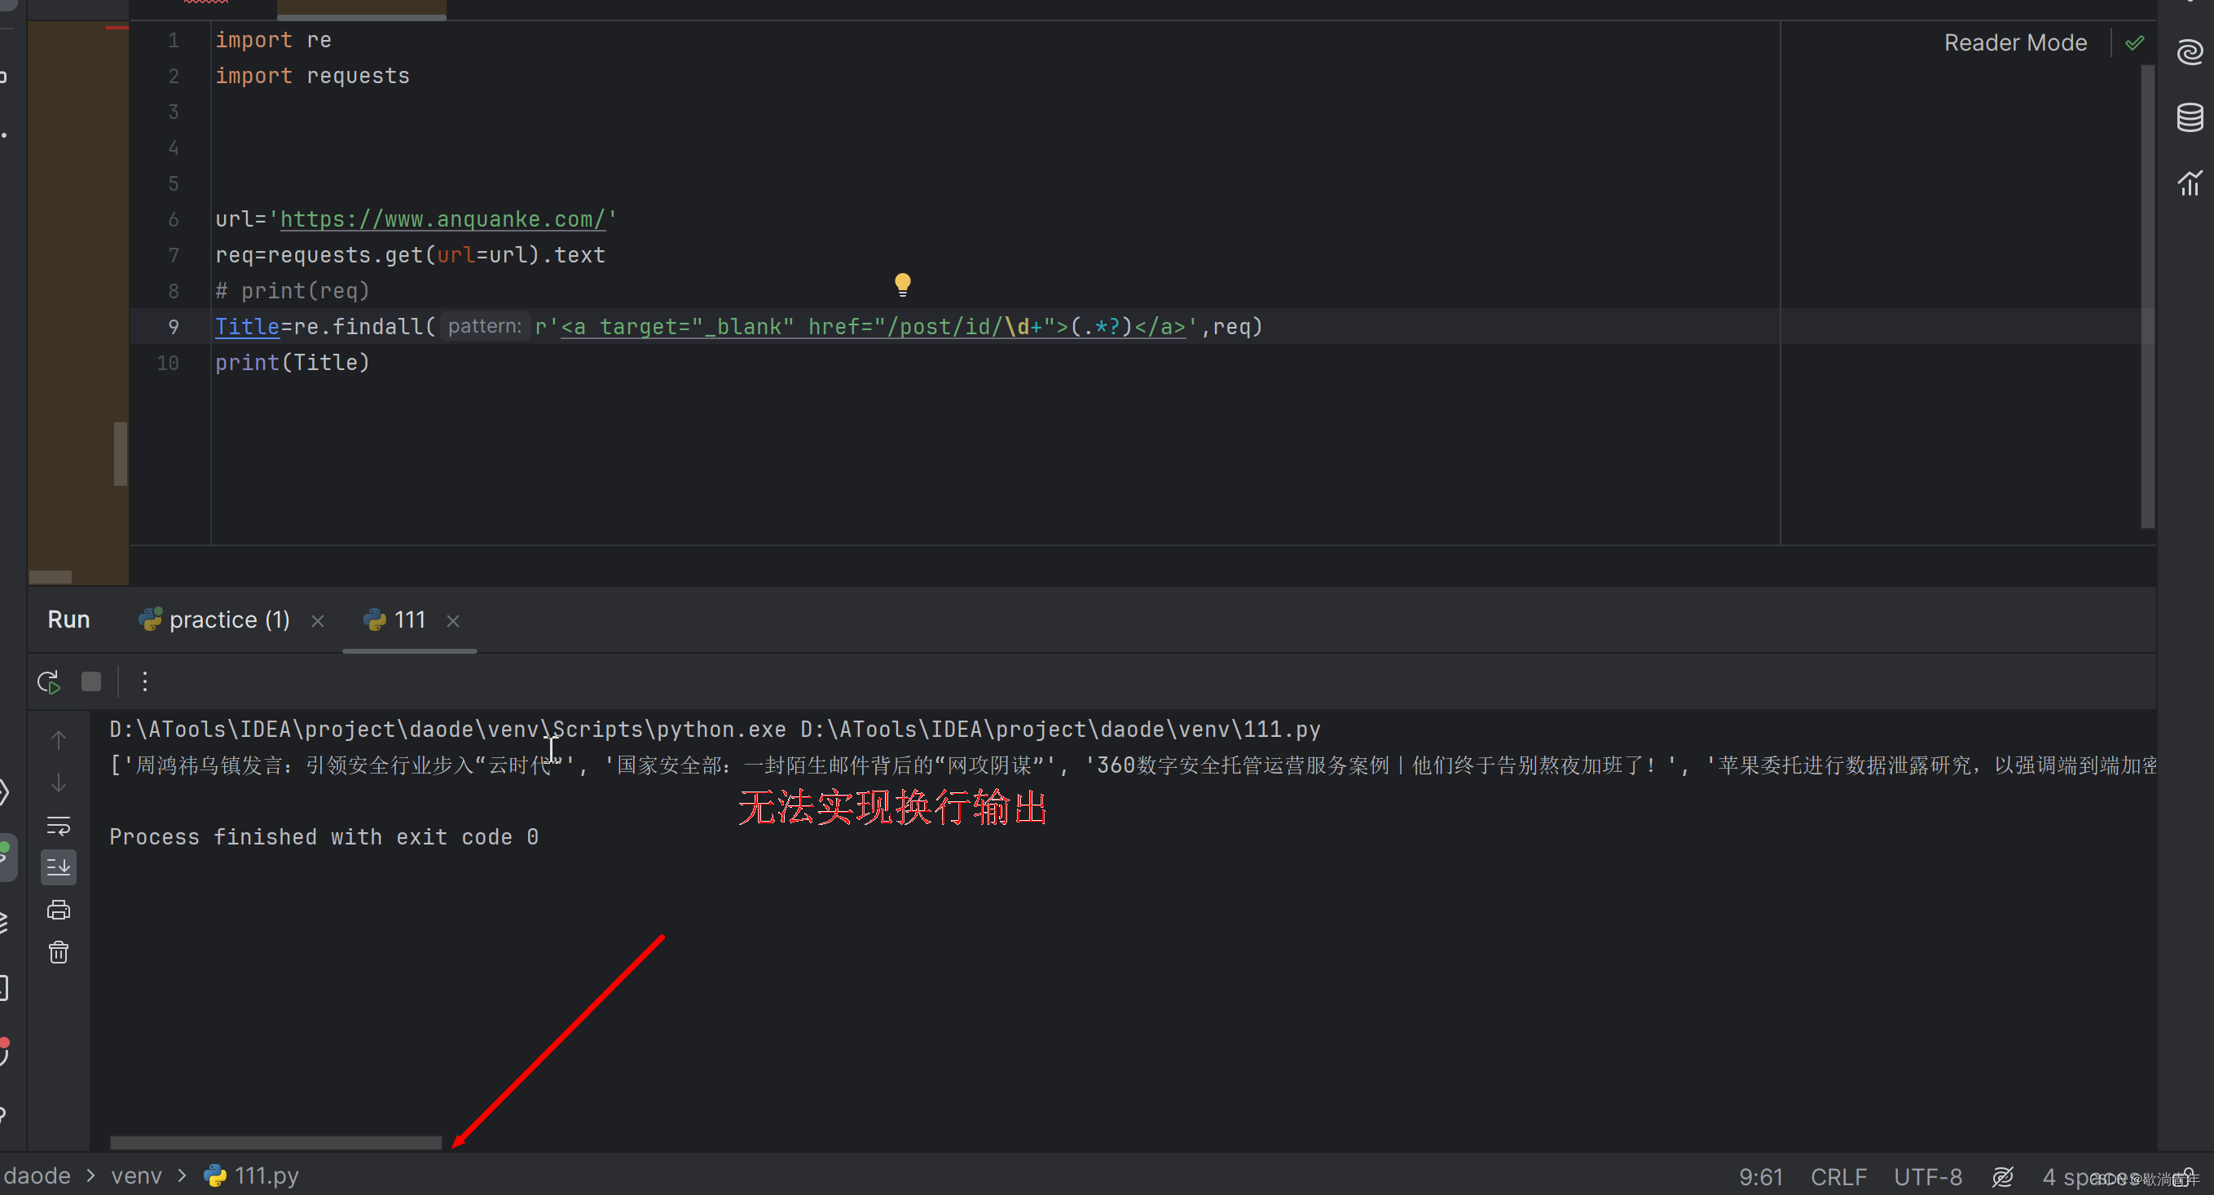2214x1195 pixels.
Task: Open the run toolbar more options menu
Action: [144, 681]
